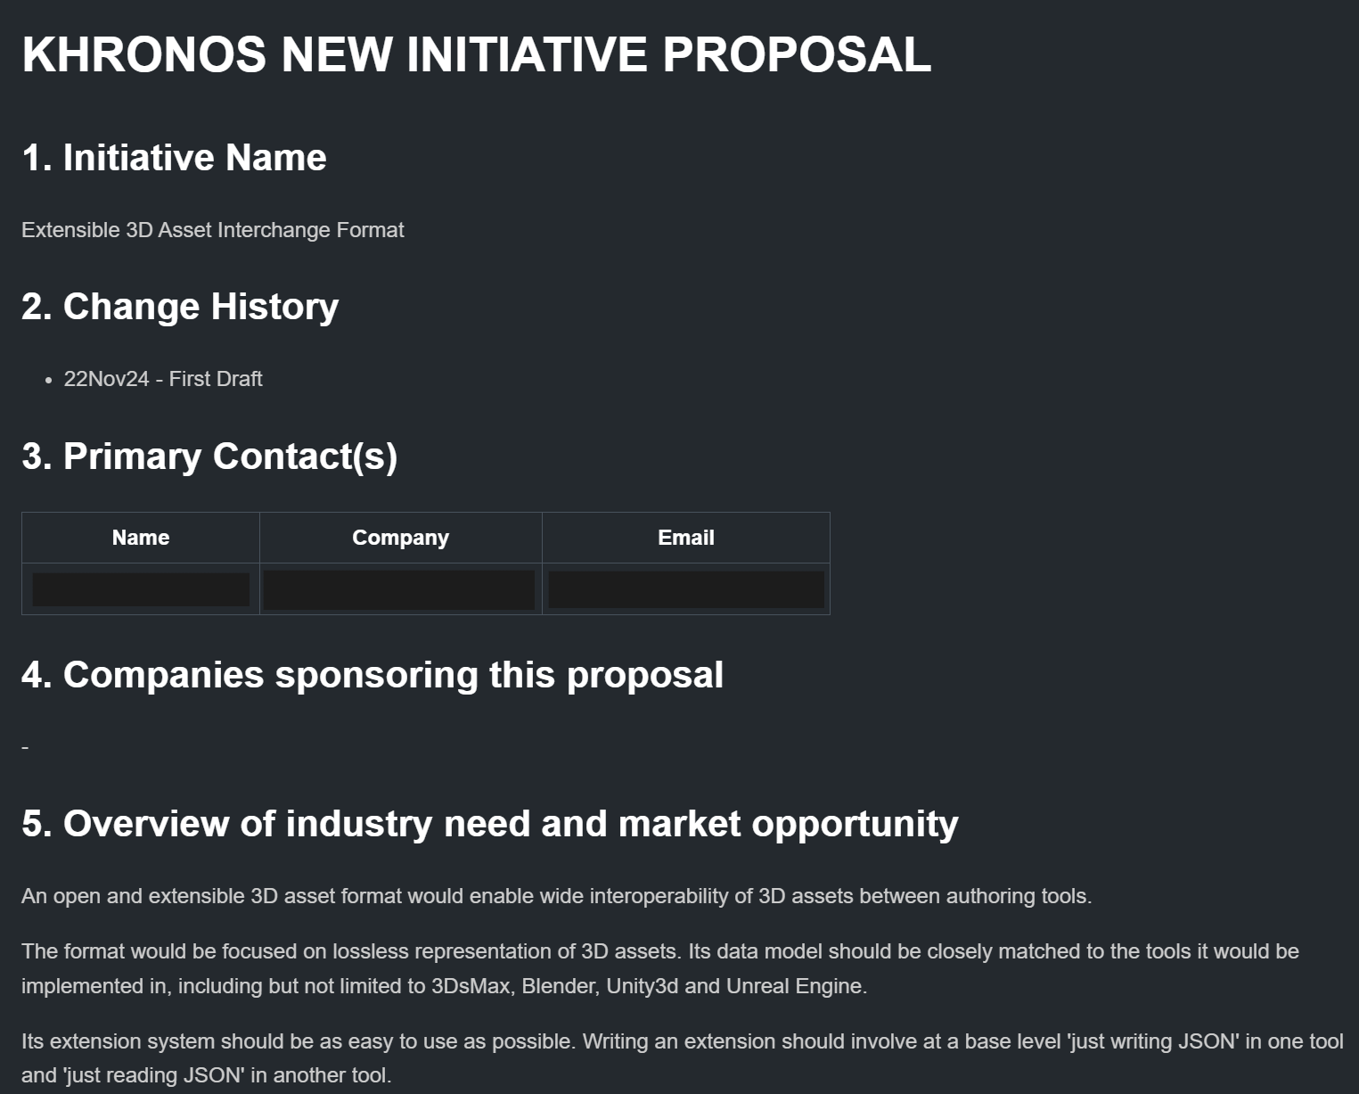Click the "22Nov24 - First Draft" list entry
The image size is (1359, 1094).
tap(163, 379)
